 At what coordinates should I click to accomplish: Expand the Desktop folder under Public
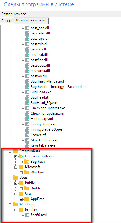click(21, 189)
